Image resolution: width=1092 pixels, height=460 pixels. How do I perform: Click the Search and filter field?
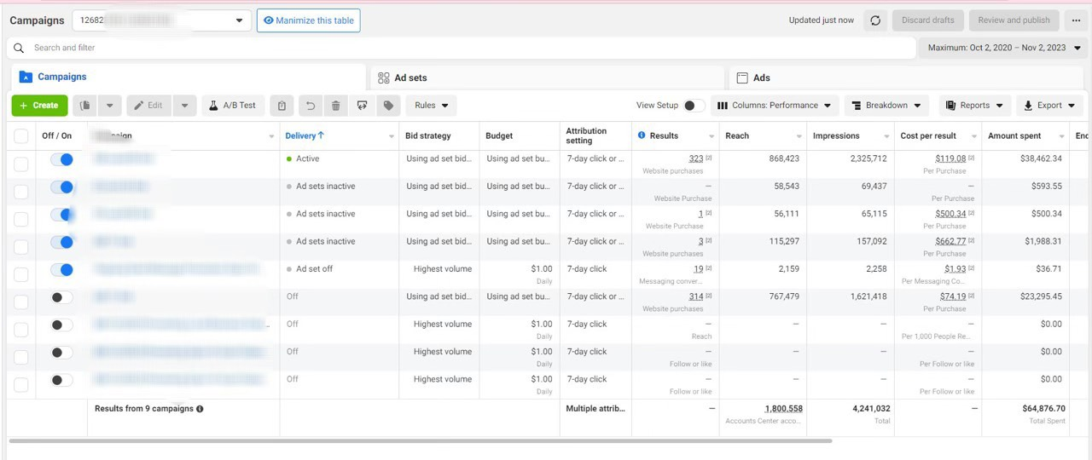461,48
